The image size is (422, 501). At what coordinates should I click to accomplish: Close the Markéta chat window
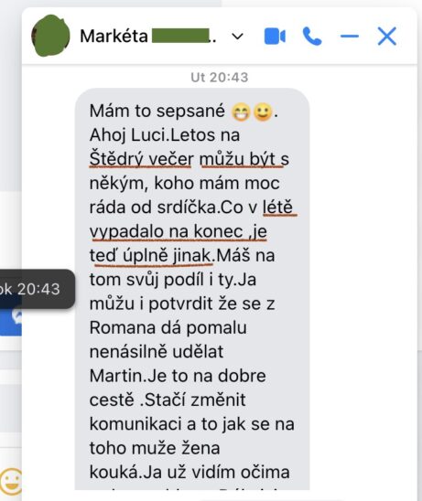pyautogui.click(x=387, y=36)
